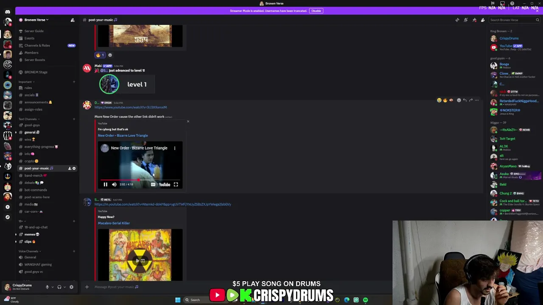
Task: Open the New Order - Bizarre Love Triangle link
Action: click(x=123, y=136)
